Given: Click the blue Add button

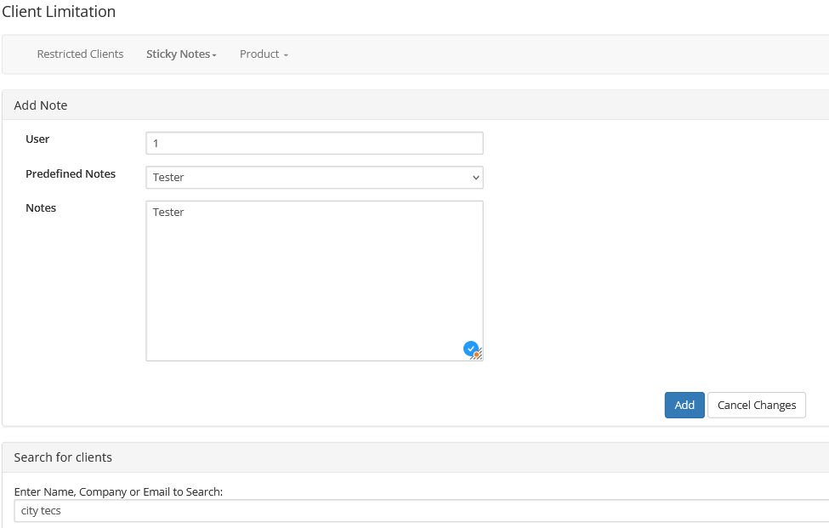Looking at the screenshot, I should [684, 405].
